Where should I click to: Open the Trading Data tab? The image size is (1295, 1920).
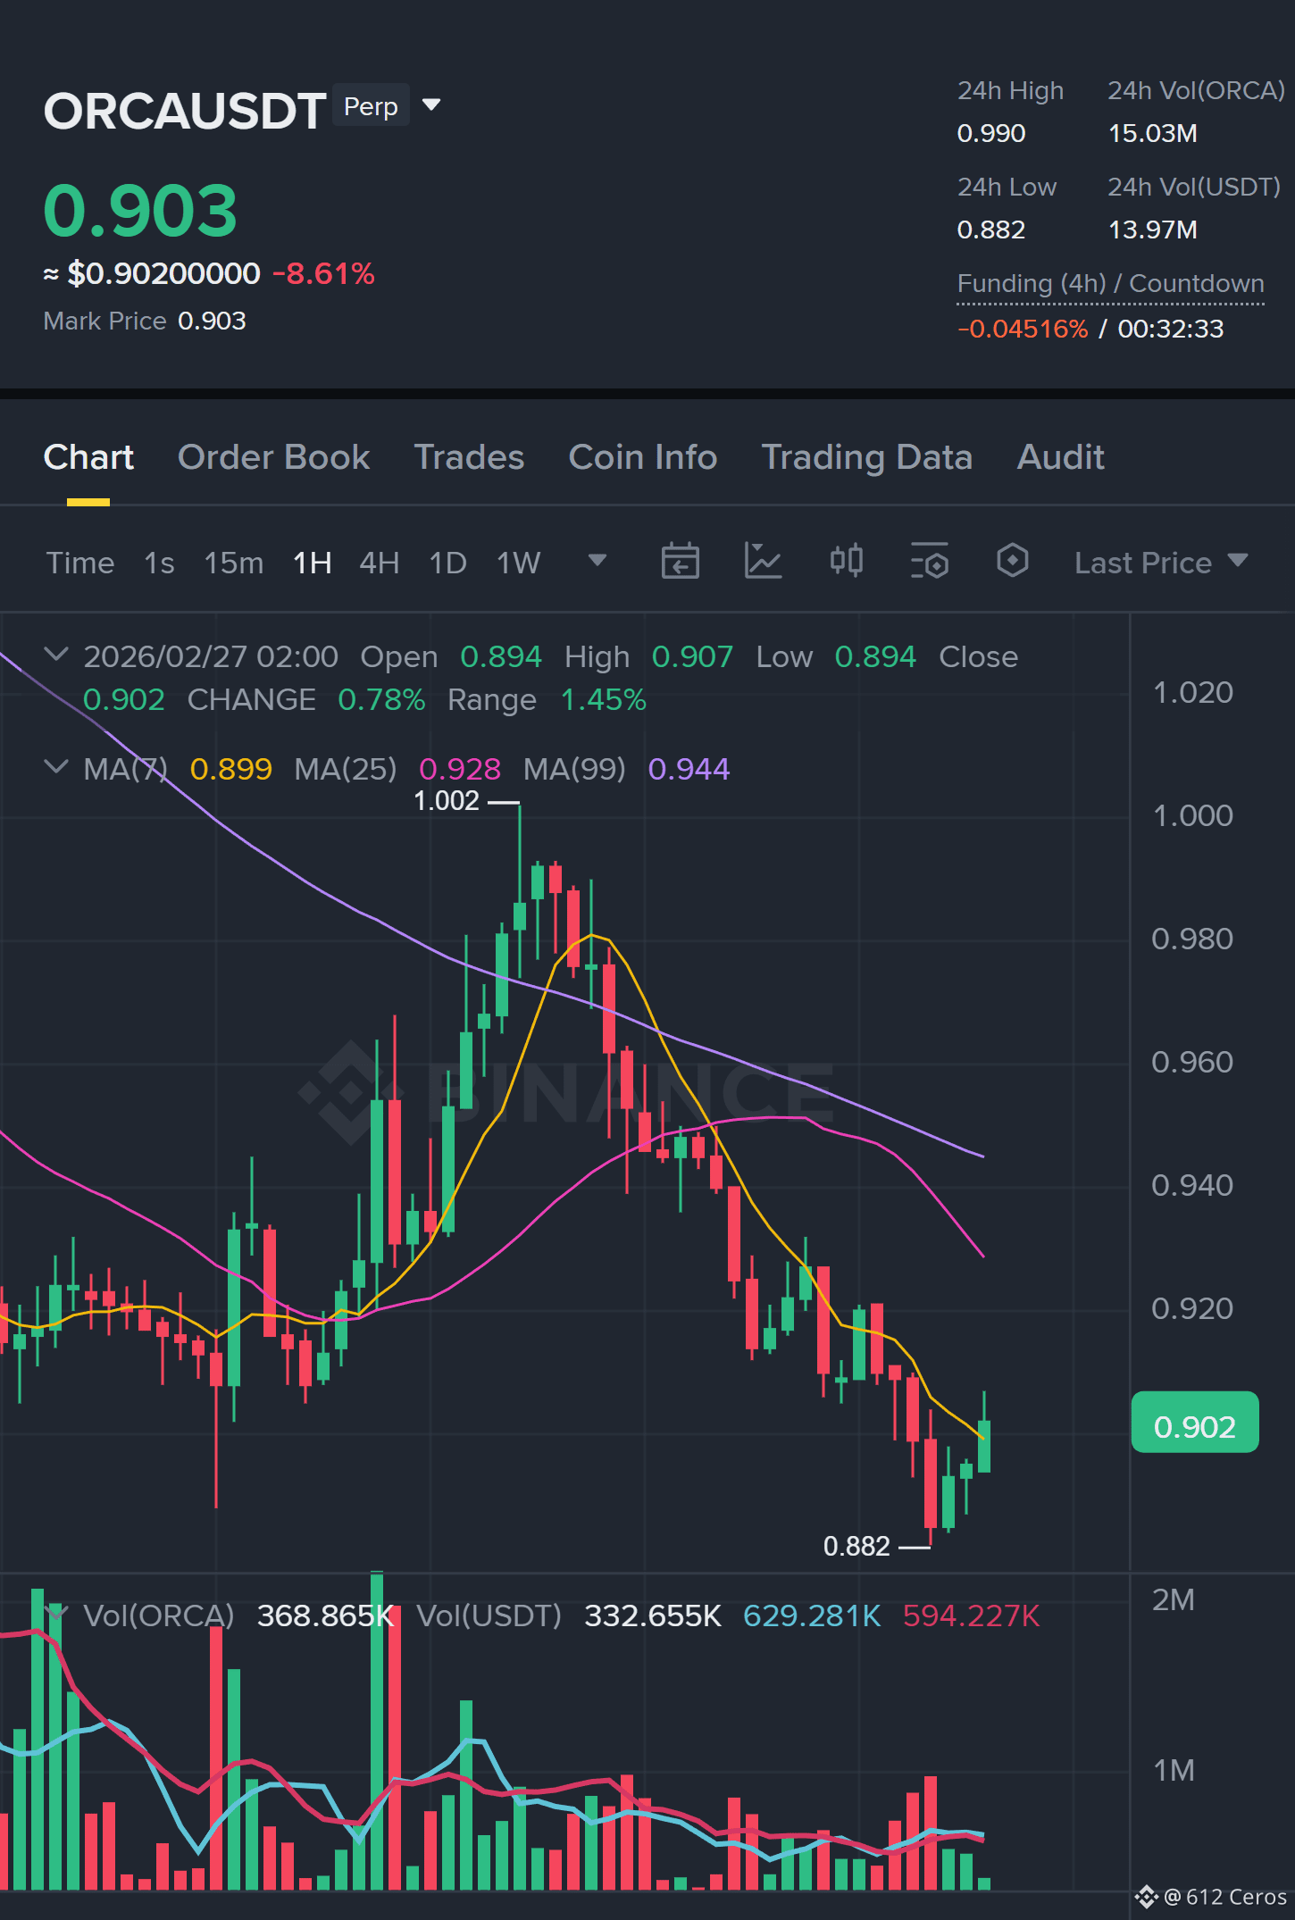(866, 457)
